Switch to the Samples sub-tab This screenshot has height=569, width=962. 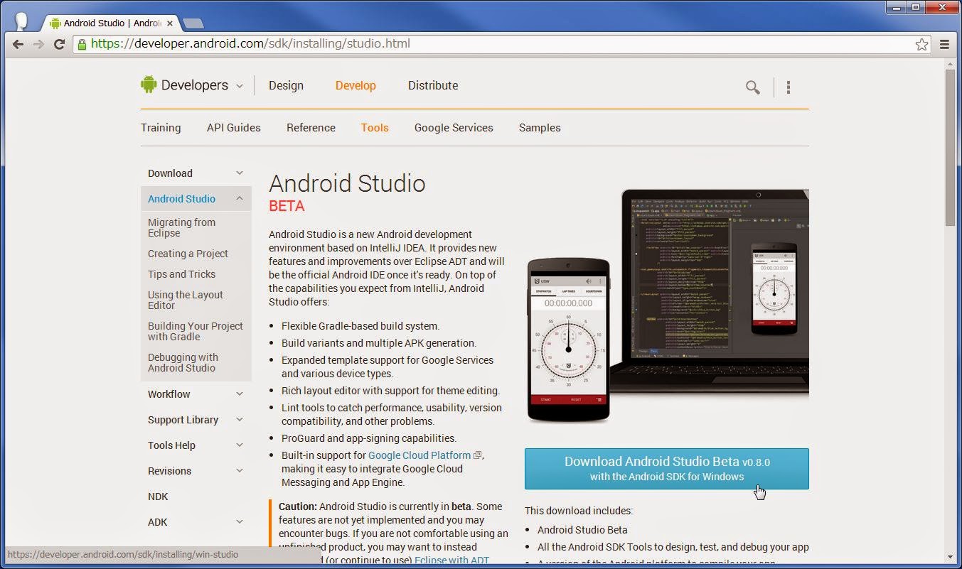pos(540,128)
